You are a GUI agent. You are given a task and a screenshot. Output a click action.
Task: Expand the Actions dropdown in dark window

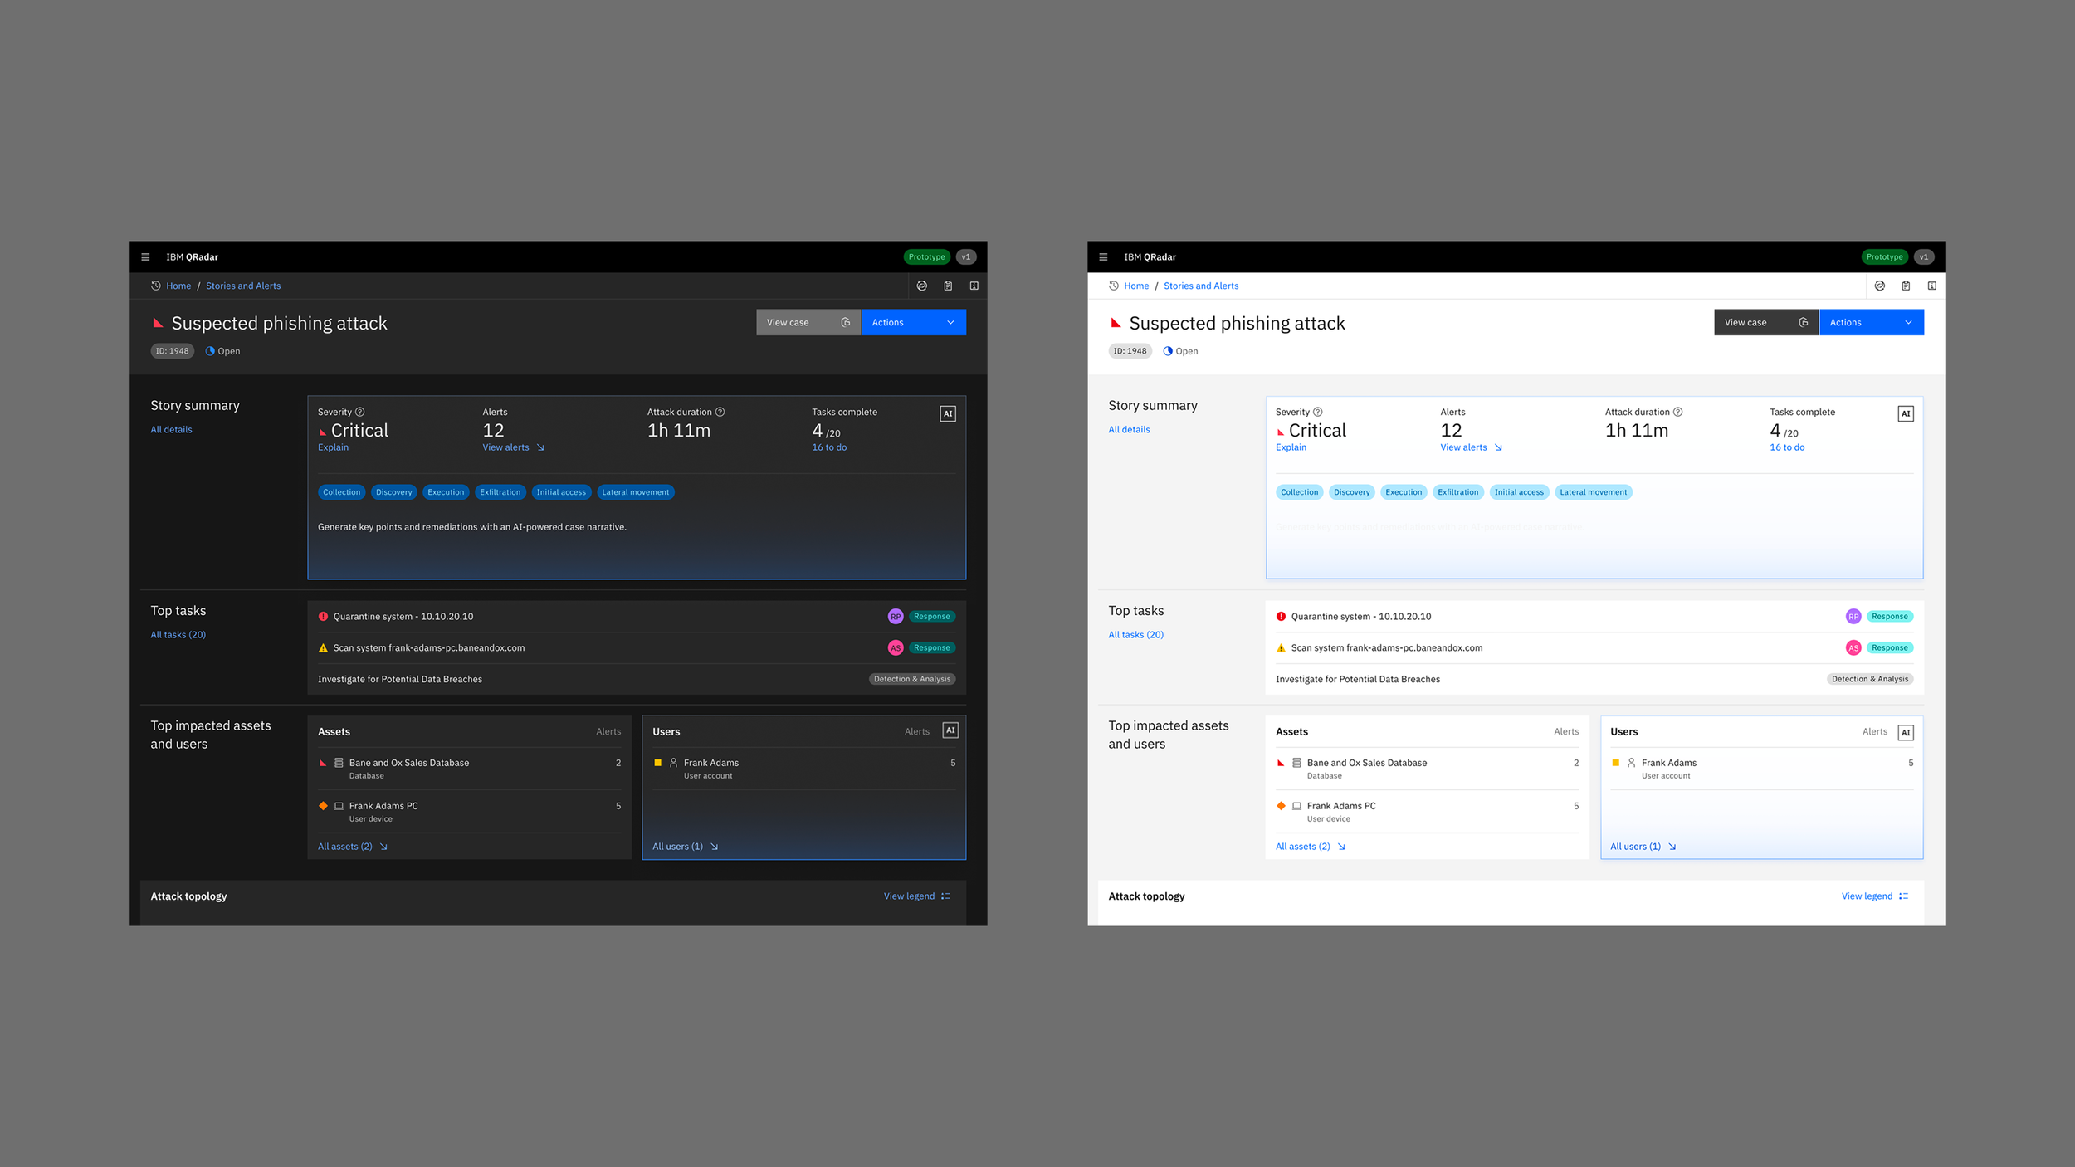click(914, 322)
